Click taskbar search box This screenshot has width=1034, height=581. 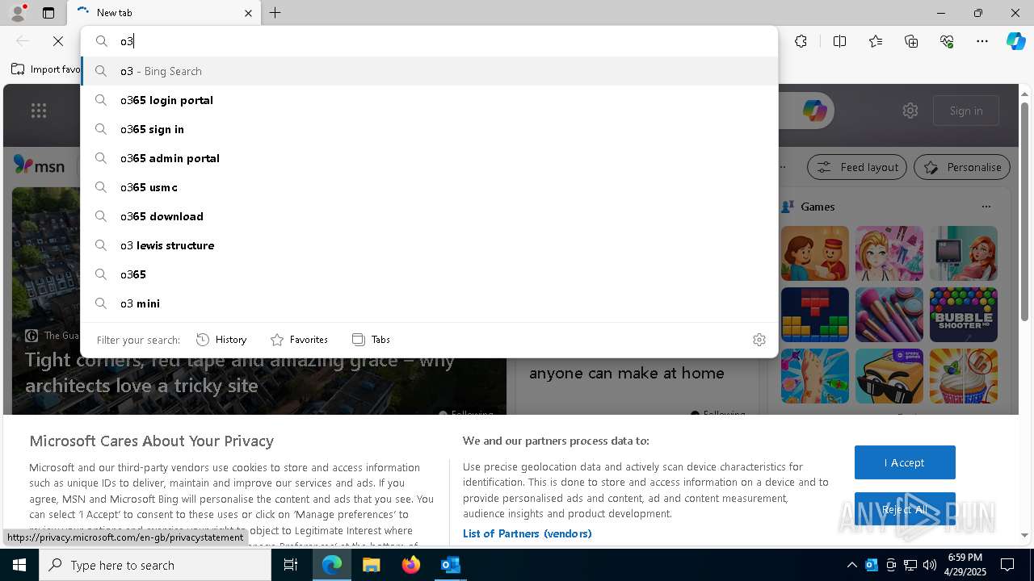tap(155, 565)
